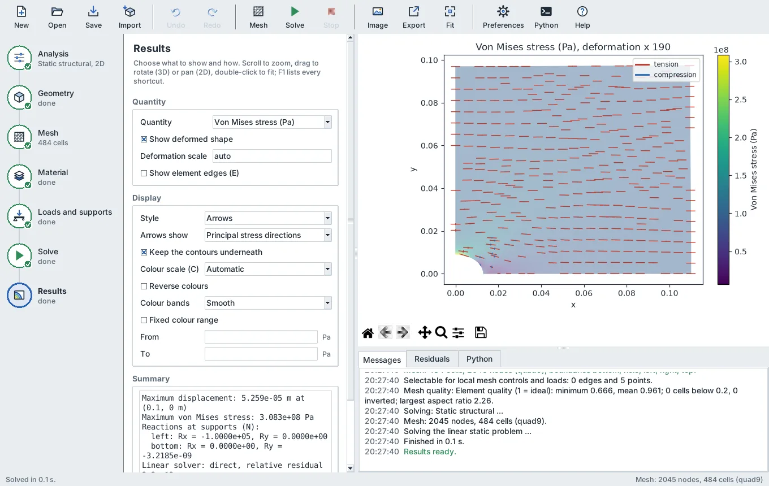
Task: Select the Messages tab
Action: [x=382, y=360]
